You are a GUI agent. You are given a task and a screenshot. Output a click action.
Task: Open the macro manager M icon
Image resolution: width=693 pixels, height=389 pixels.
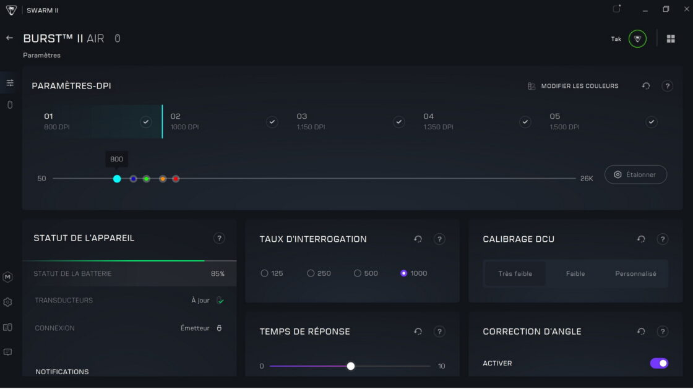(x=7, y=277)
